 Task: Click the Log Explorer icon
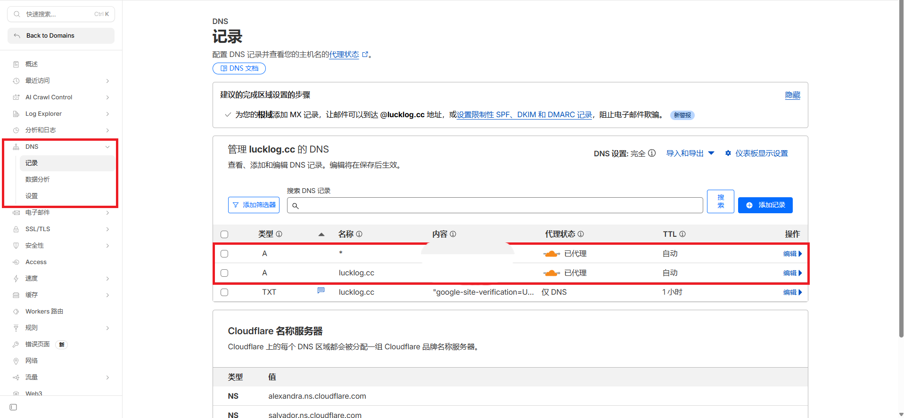pyautogui.click(x=16, y=113)
